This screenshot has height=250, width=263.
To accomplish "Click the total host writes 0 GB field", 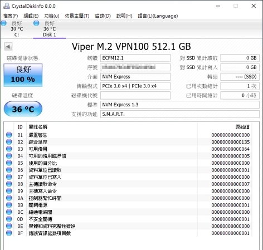I will 240,67.
